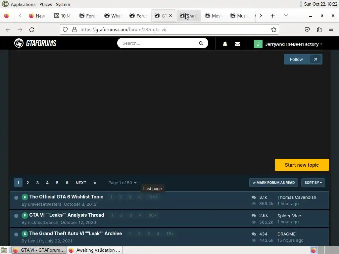Open a new browser tab
This screenshot has width=339, height=254.
(273, 16)
